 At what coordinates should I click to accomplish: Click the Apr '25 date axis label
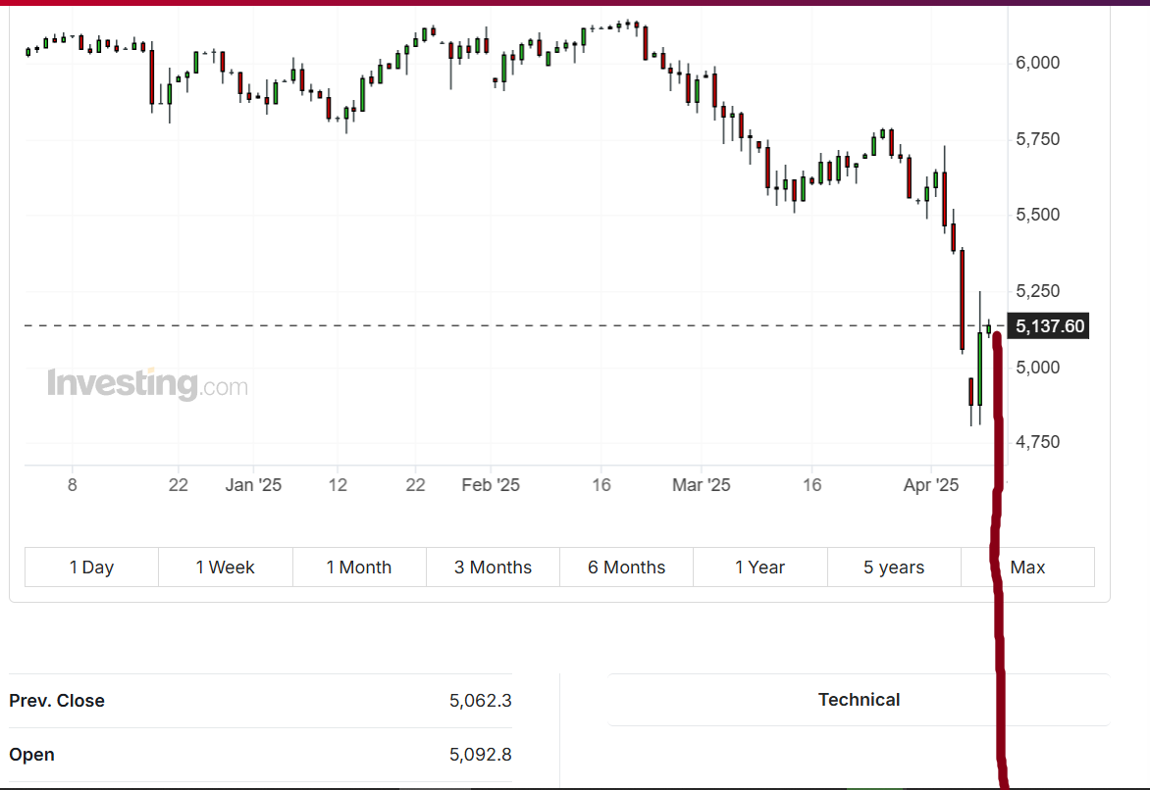click(x=931, y=485)
